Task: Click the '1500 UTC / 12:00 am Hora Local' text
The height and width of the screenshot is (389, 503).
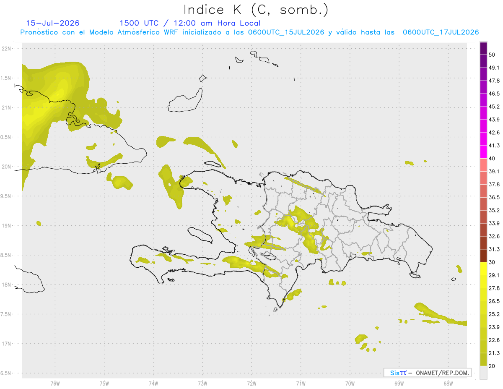Action: [190, 23]
